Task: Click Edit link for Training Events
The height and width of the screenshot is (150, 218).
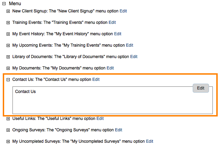Action: coord(112,22)
